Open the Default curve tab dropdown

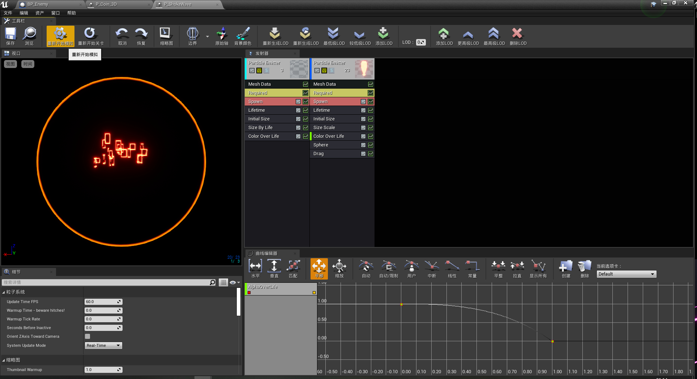coord(626,274)
